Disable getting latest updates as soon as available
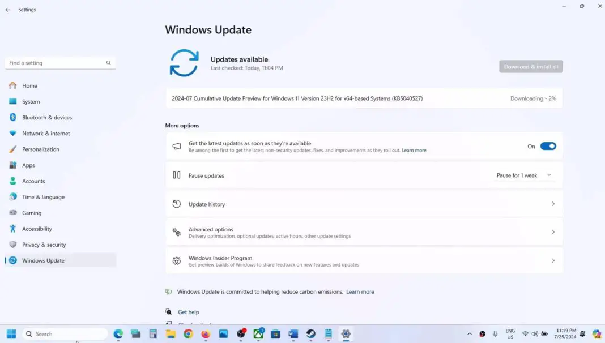This screenshot has width=605, height=343. (548, 146)
